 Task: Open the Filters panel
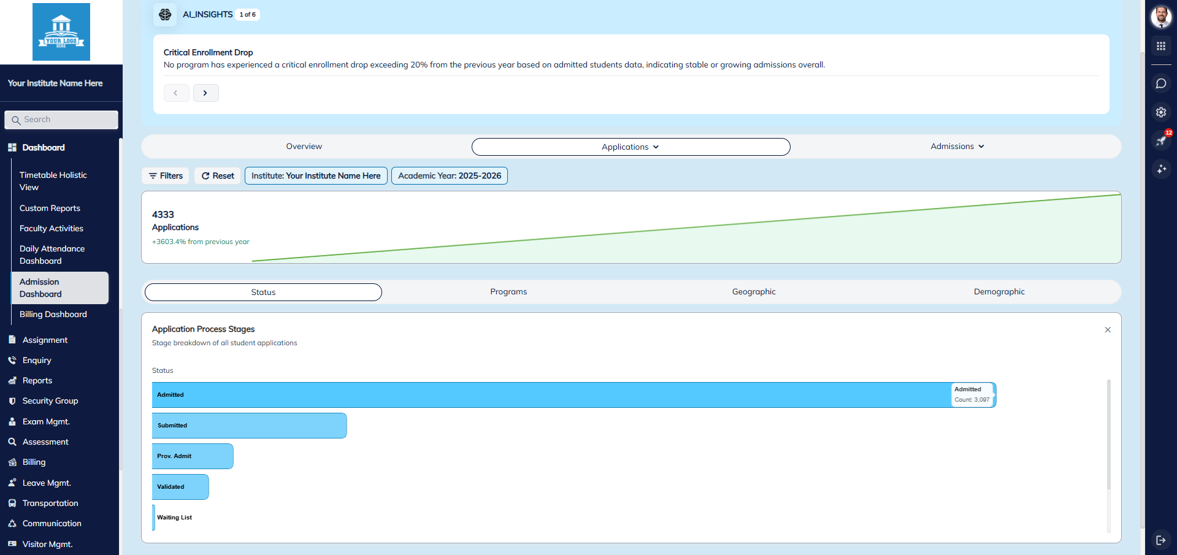click(165, 175)
